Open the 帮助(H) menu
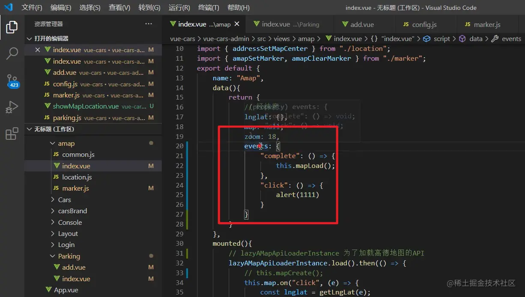525x297 pixels. point(239,8)
